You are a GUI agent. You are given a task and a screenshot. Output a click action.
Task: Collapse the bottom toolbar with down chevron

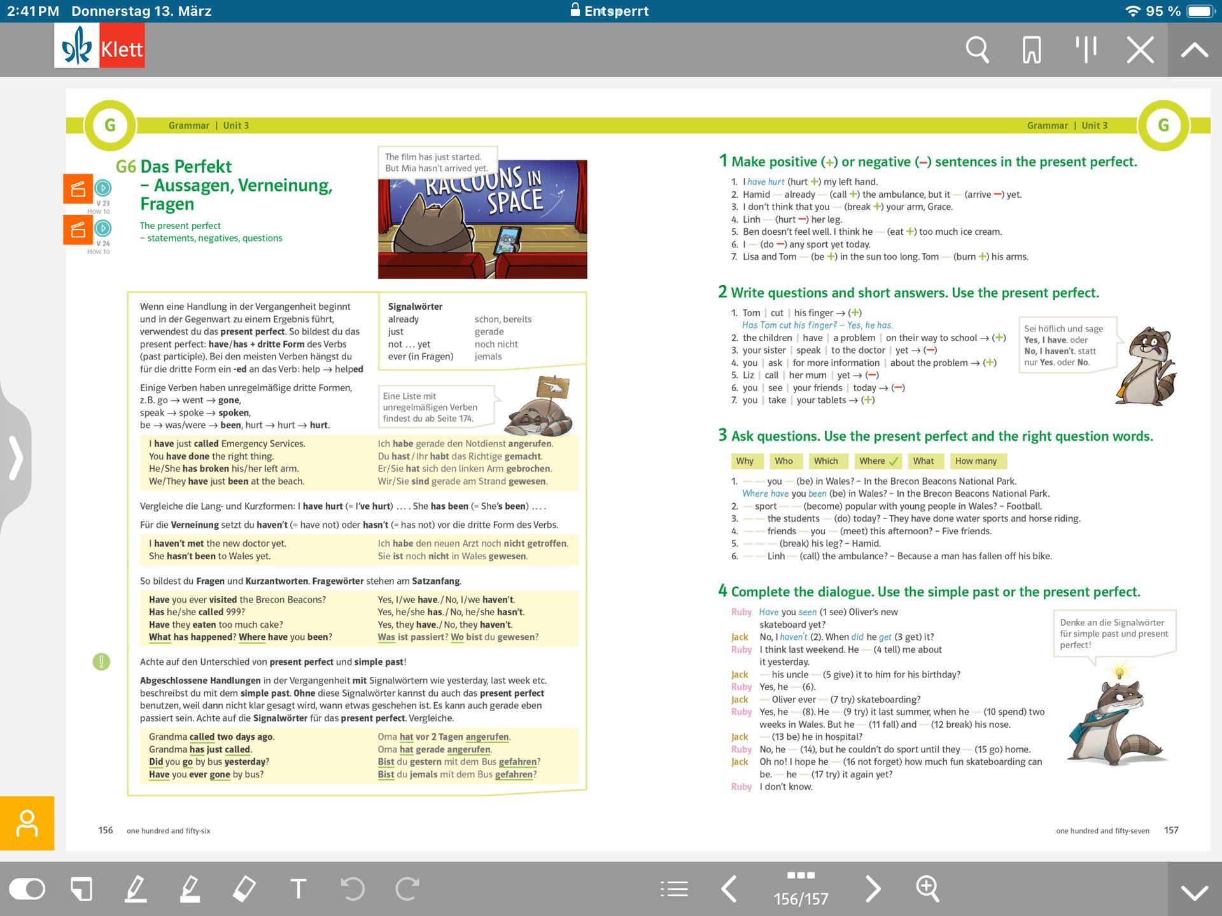(1195, 891)
